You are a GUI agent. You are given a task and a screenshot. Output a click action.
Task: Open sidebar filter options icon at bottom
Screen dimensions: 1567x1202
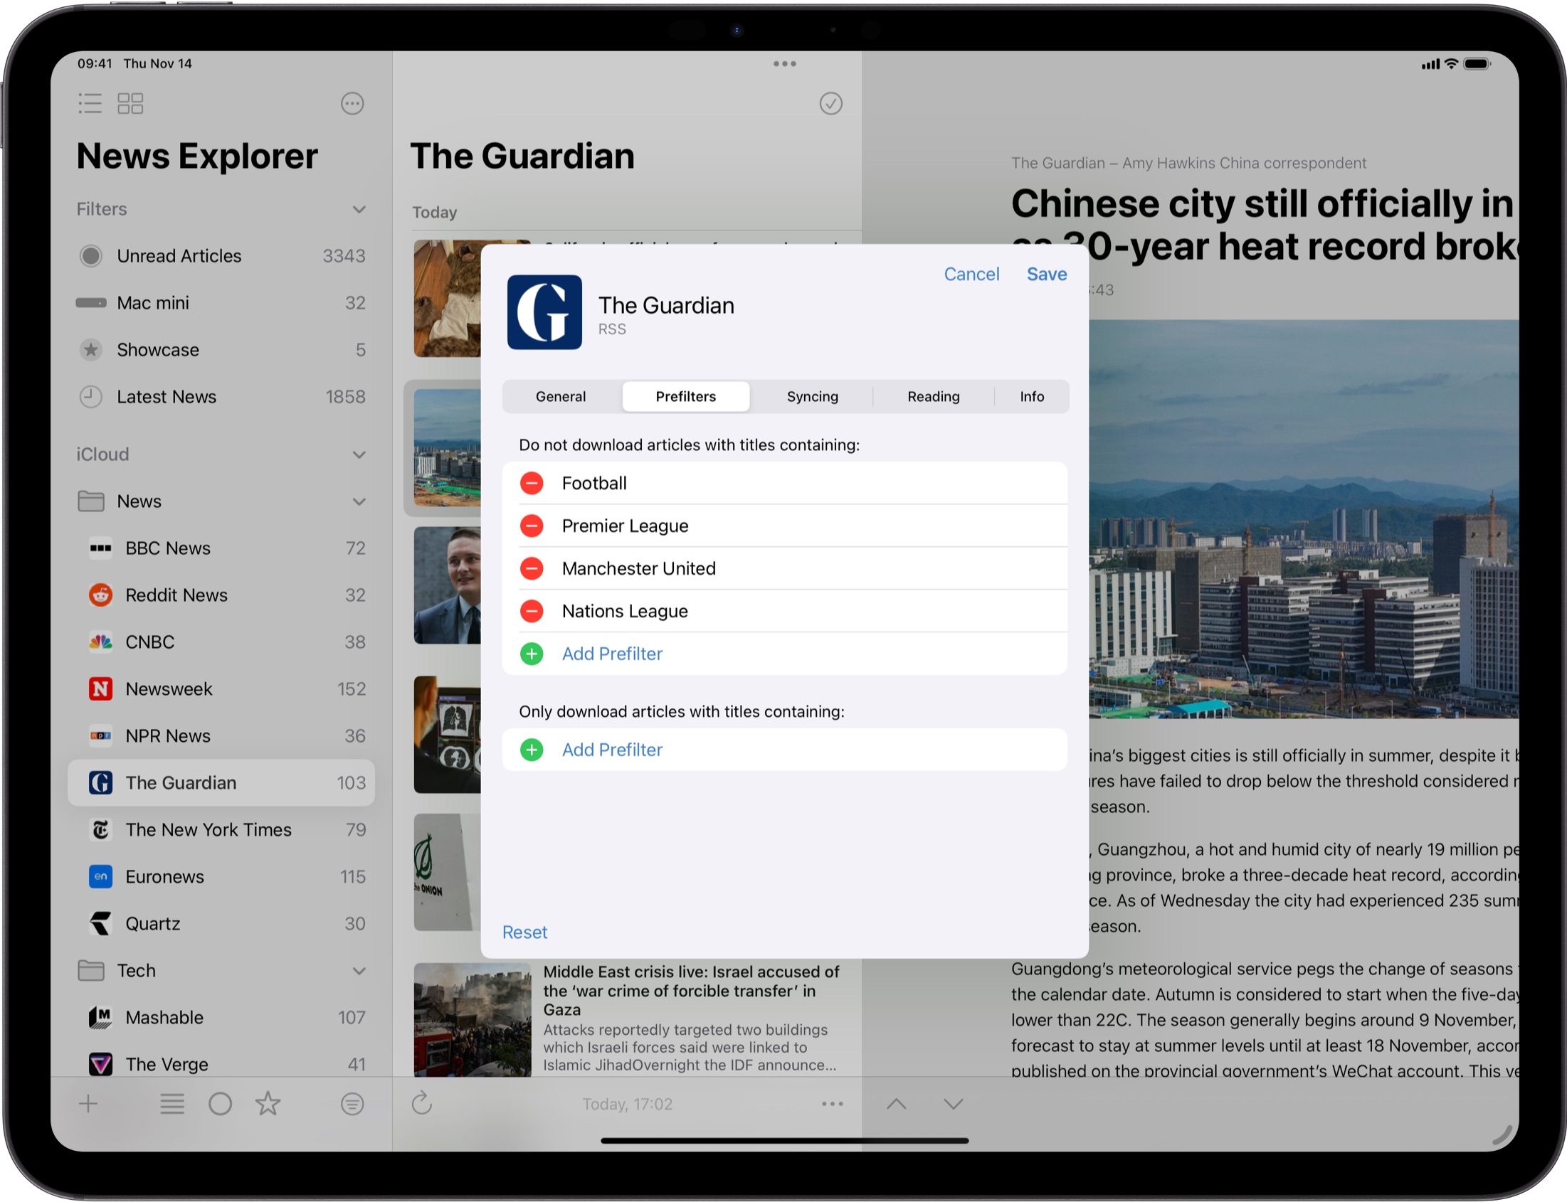click(352, 1103)
